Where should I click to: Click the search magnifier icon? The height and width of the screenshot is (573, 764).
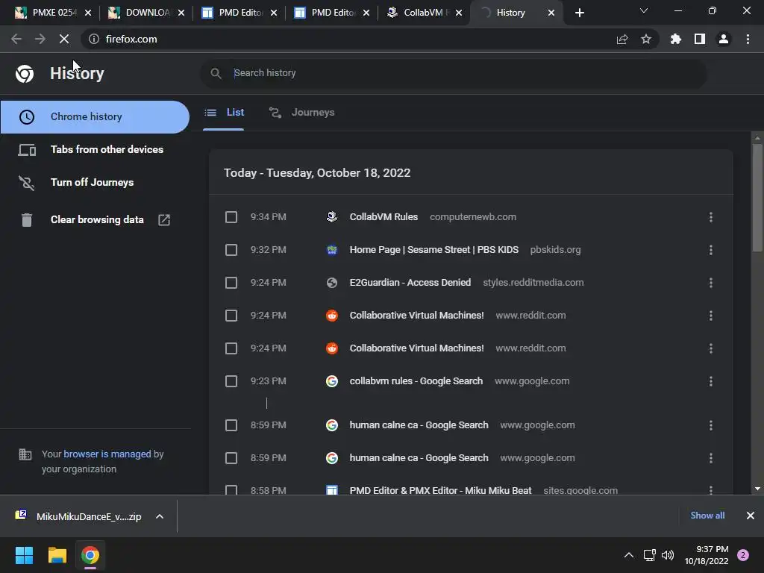[216, 73]
